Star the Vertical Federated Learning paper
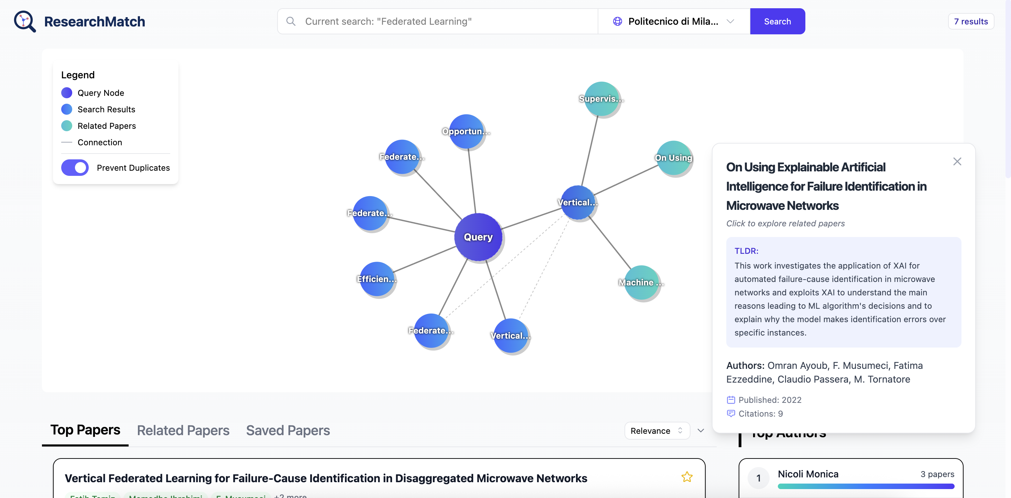Image resolution: width=1011 pixels, height=498 pixels. click(687, 477)
